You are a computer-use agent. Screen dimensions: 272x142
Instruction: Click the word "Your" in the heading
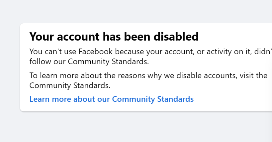41,37
